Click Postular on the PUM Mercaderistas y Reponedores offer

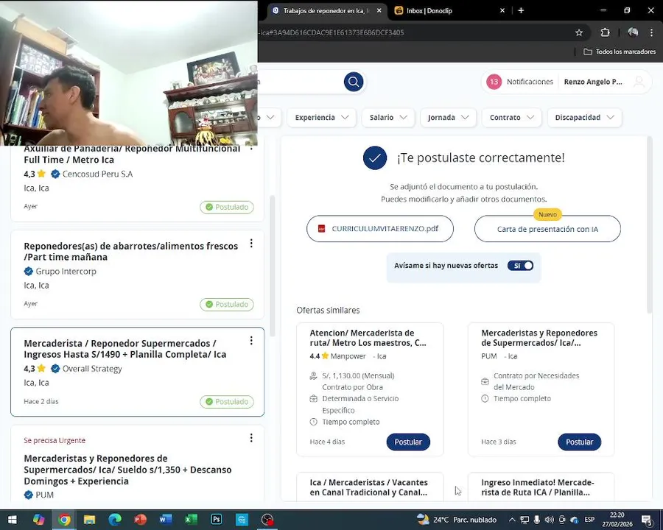[x=579, y=442]
